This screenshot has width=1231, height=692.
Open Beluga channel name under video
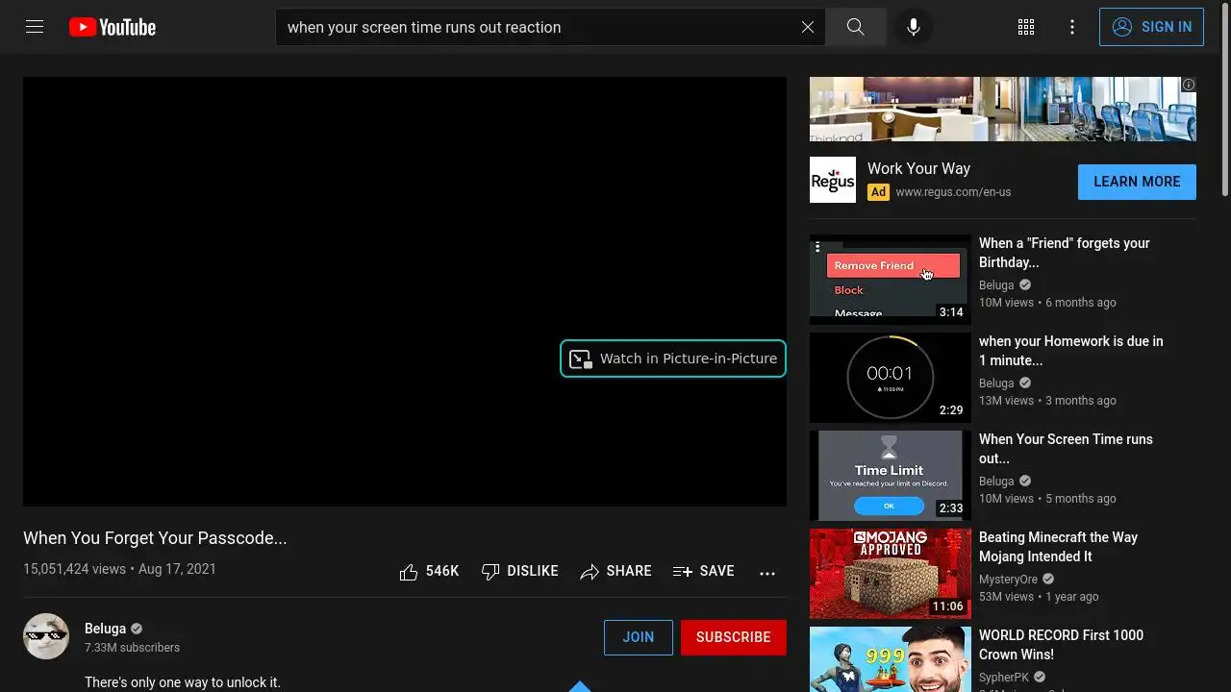[105, 629]
